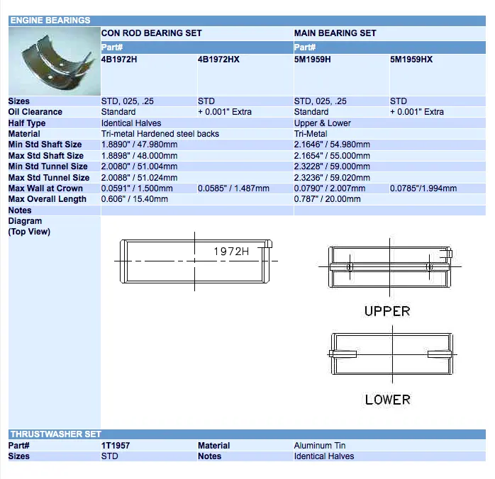Click 'Identical Halves' half type value
This screenshot has height=479, width=495.
point(131,123)
